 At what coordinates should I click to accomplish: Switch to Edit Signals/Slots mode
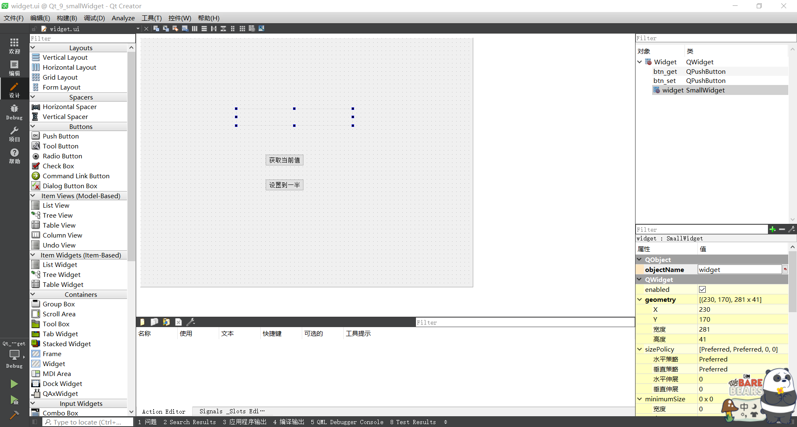click(166, 29)
